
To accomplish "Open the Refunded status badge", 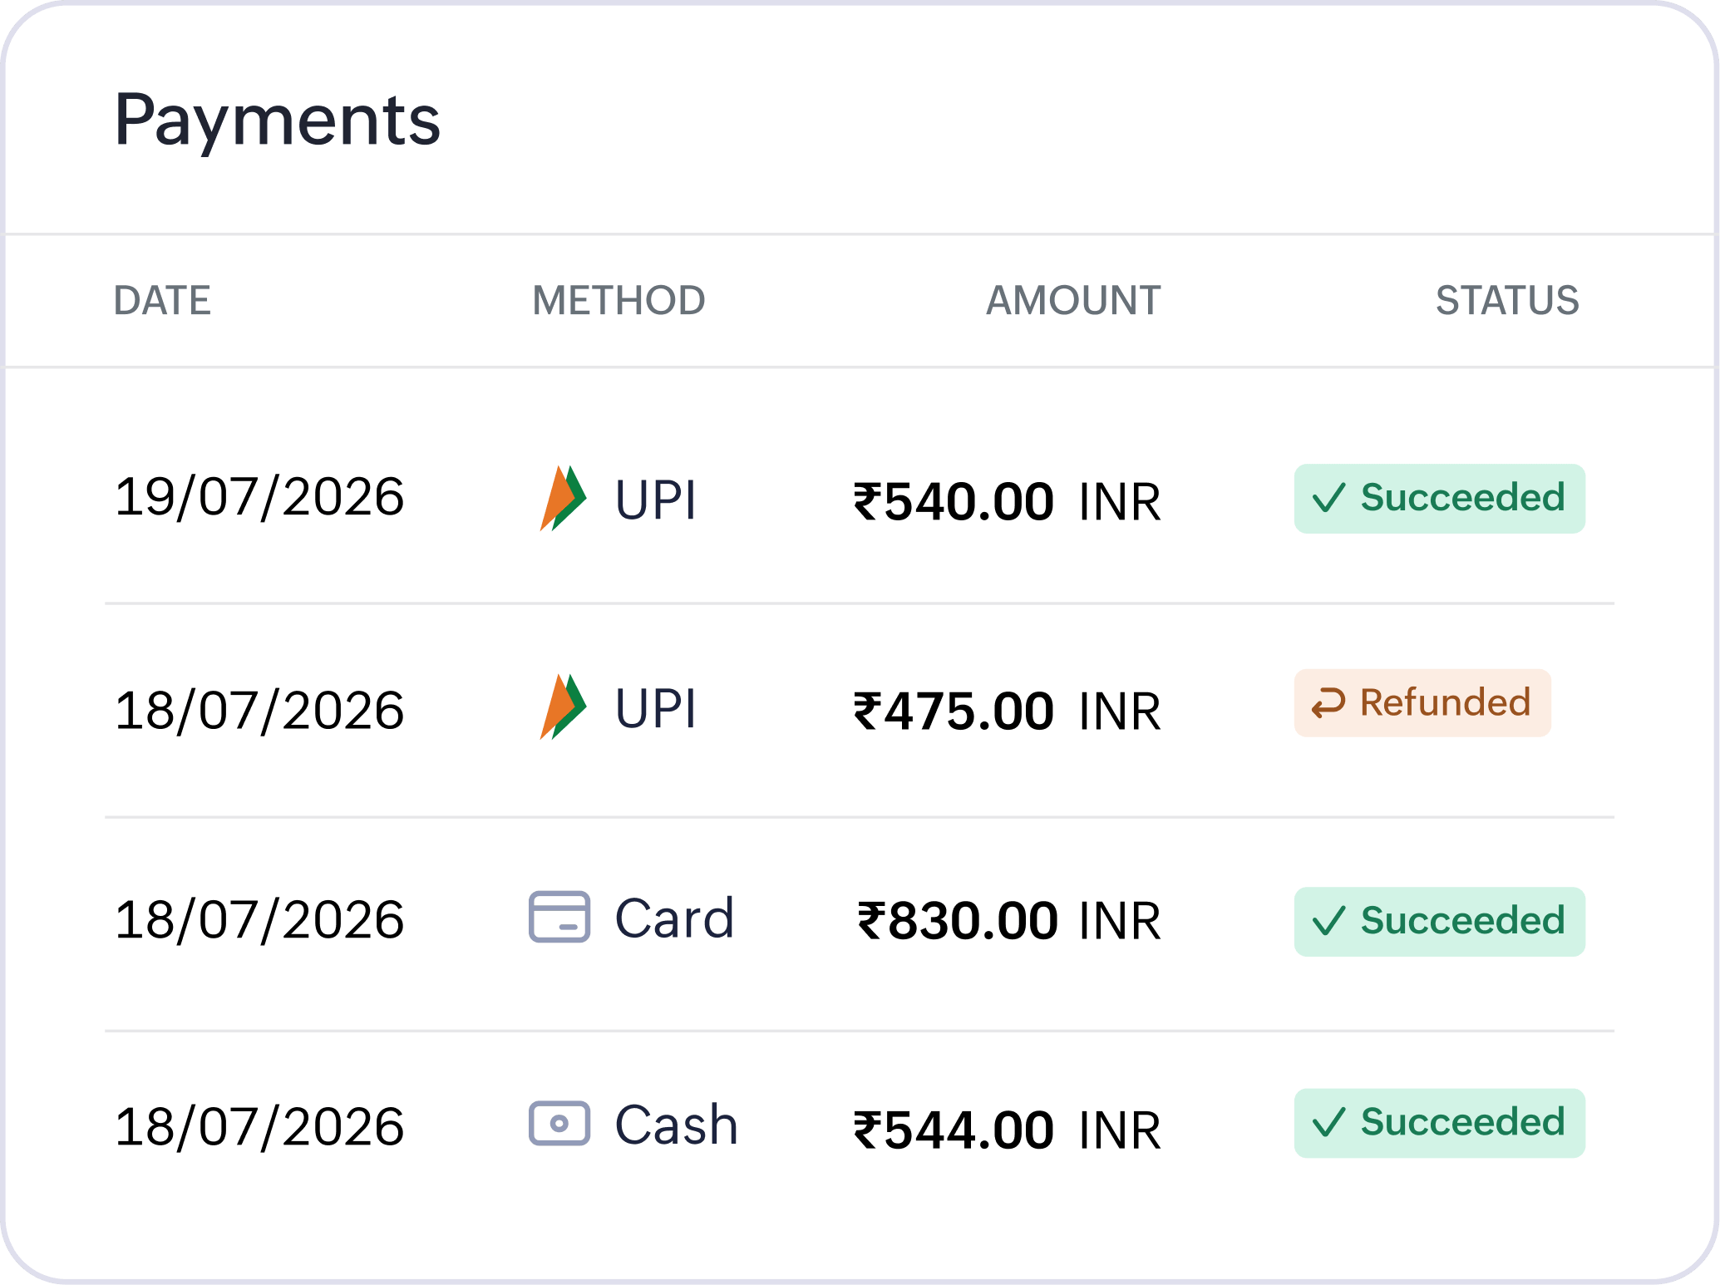I will (1422, 703).
